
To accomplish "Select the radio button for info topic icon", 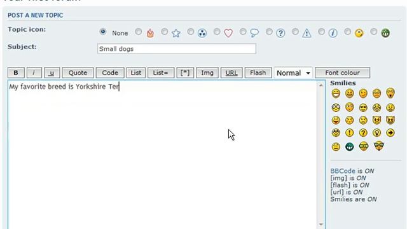I will [x=321, y=32].
